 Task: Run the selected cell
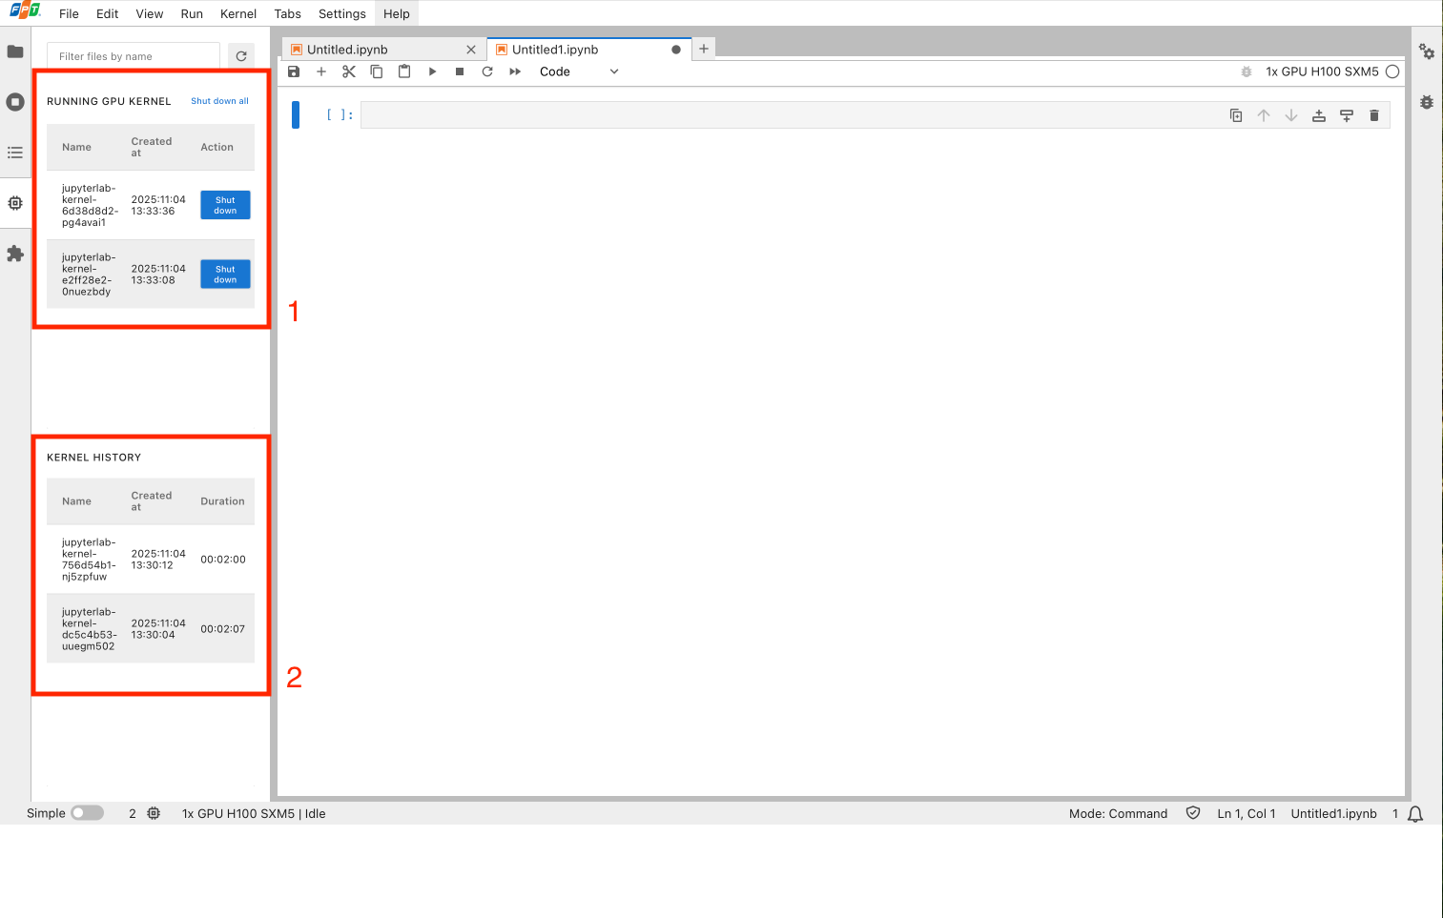(432, 71)
